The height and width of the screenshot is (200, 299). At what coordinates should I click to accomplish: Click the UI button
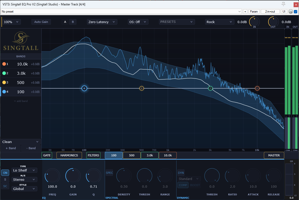click(284, 12)
